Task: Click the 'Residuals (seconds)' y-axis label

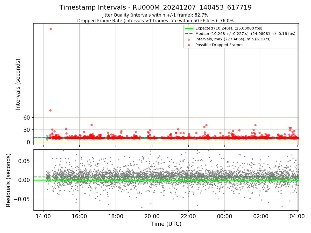Action: click(x=8, y=180)
